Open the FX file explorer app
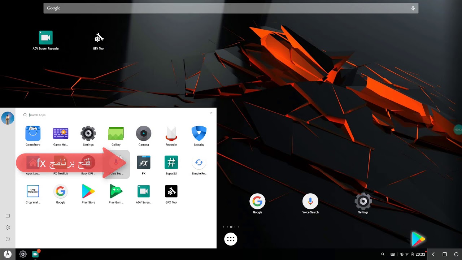The width and height of the screenshot is (462, 260). tap(144, 165)
